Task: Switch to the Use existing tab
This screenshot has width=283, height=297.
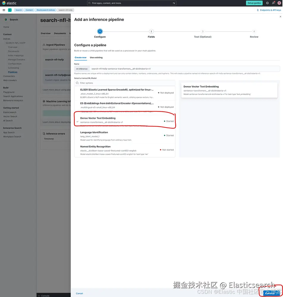Action: tap(96, 58)
